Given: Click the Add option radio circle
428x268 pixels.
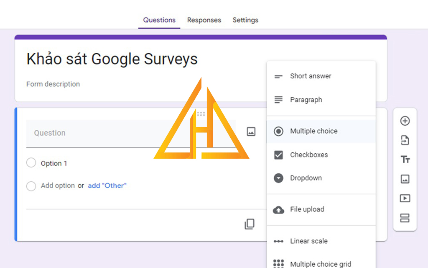Looking at the screenshot, I should pyautogui.click(x=31, y=186).
